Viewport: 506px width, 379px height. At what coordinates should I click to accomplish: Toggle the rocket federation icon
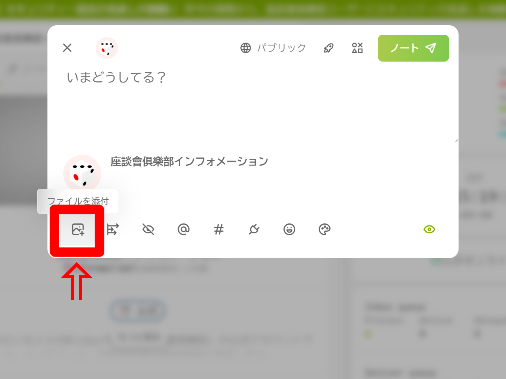[329, 48]
